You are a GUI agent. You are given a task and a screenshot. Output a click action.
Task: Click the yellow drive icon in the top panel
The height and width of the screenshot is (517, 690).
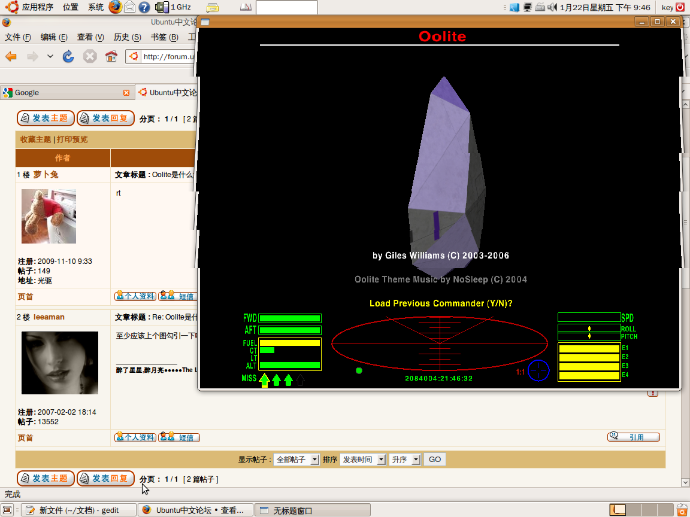click(213, 7)
